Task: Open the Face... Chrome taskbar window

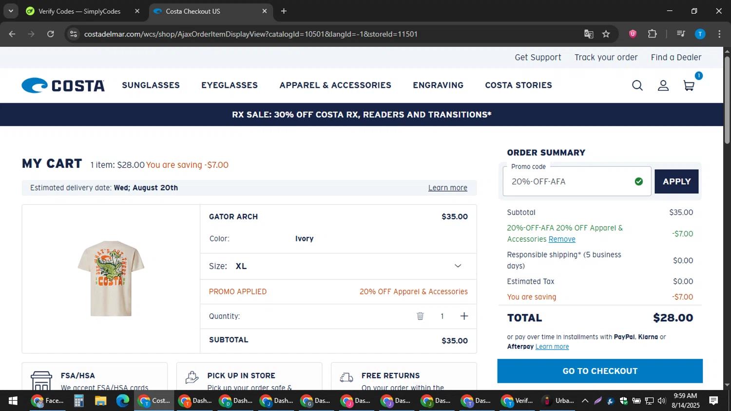Action: pos(48,401)
